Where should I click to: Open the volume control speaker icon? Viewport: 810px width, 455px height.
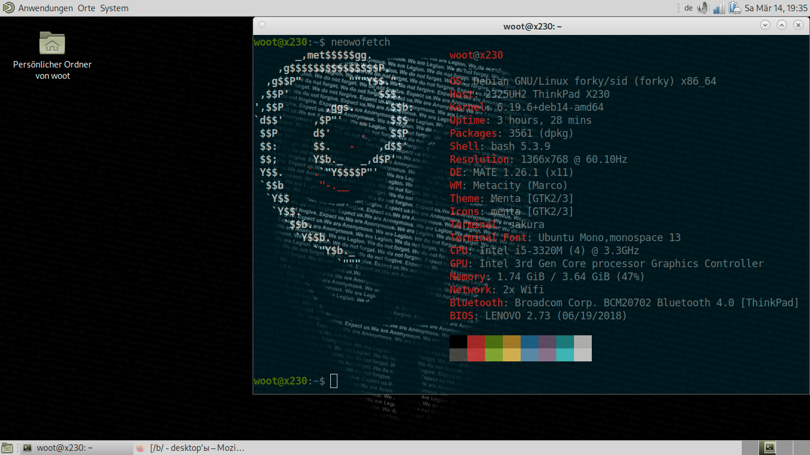[x=703, y=8]
